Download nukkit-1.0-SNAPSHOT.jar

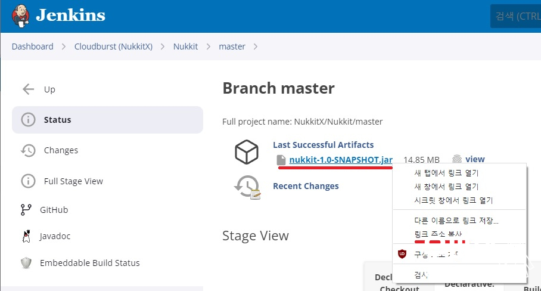(x=341, y=160)
